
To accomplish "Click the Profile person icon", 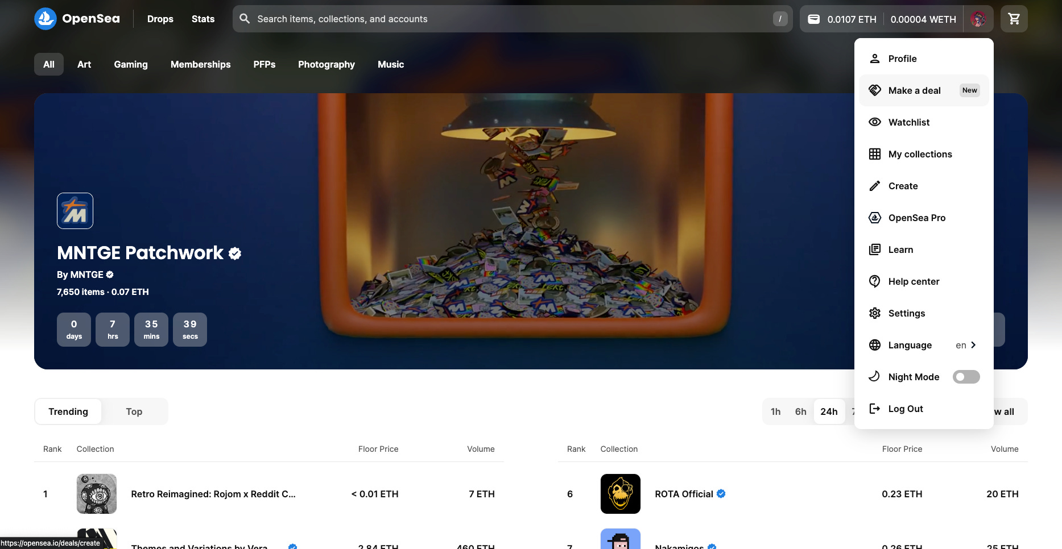I will coord(875,59).
